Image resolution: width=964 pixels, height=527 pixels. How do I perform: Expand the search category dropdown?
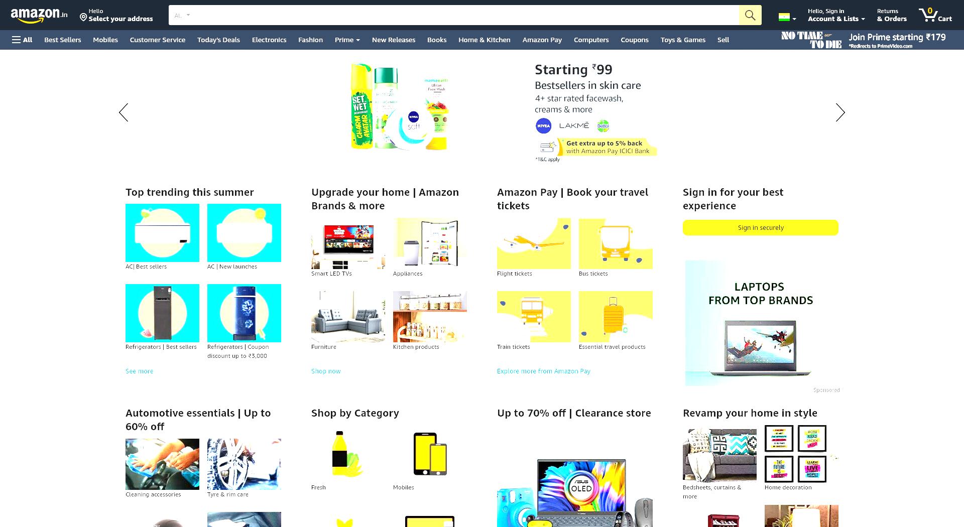[182, 15]
